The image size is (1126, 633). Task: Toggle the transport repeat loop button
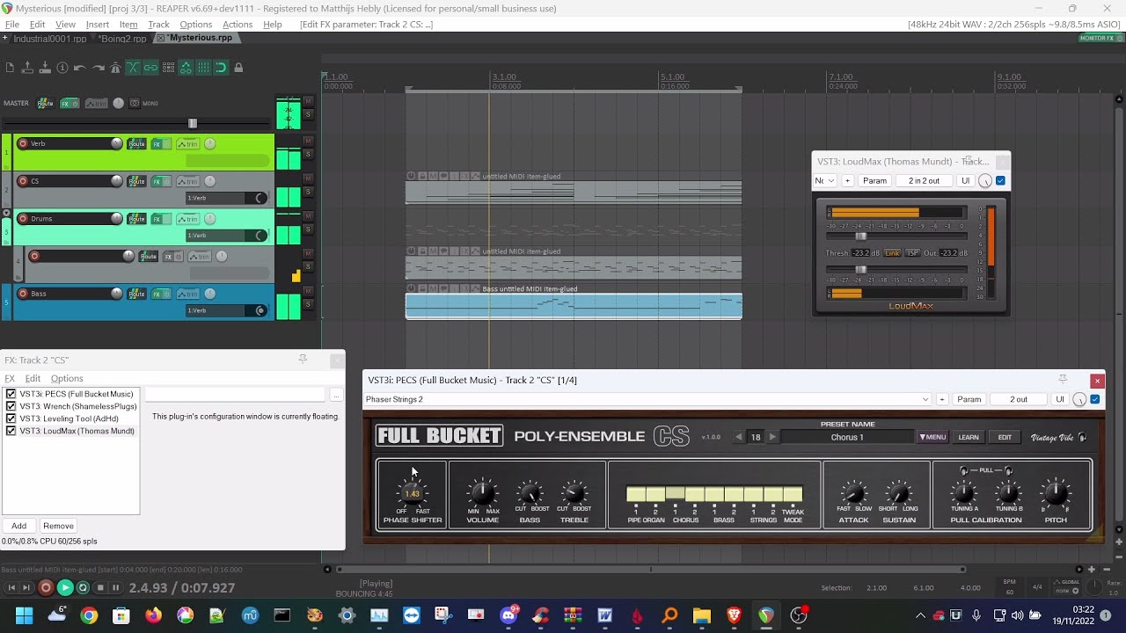(x=83, y=587)
